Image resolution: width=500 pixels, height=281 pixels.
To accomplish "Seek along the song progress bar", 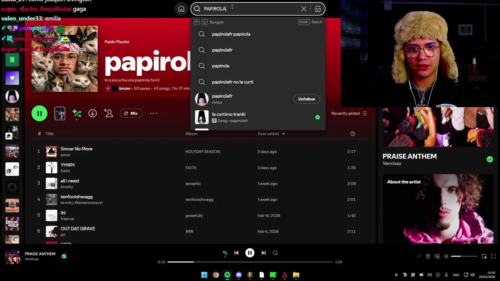I will coord(250,262).
